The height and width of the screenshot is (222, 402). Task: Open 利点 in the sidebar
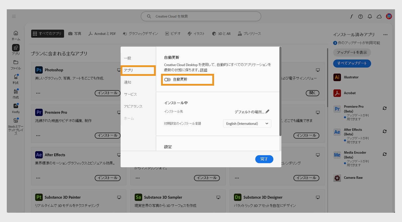(16, 79)
